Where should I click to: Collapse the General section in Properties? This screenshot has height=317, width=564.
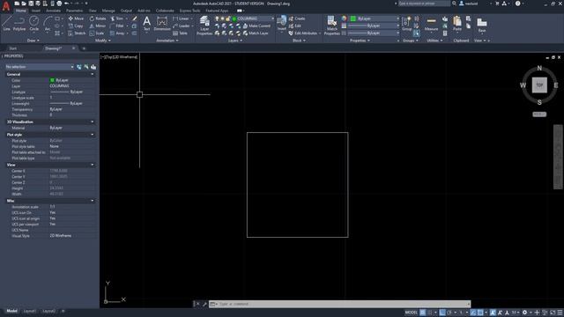coord(93,74)
